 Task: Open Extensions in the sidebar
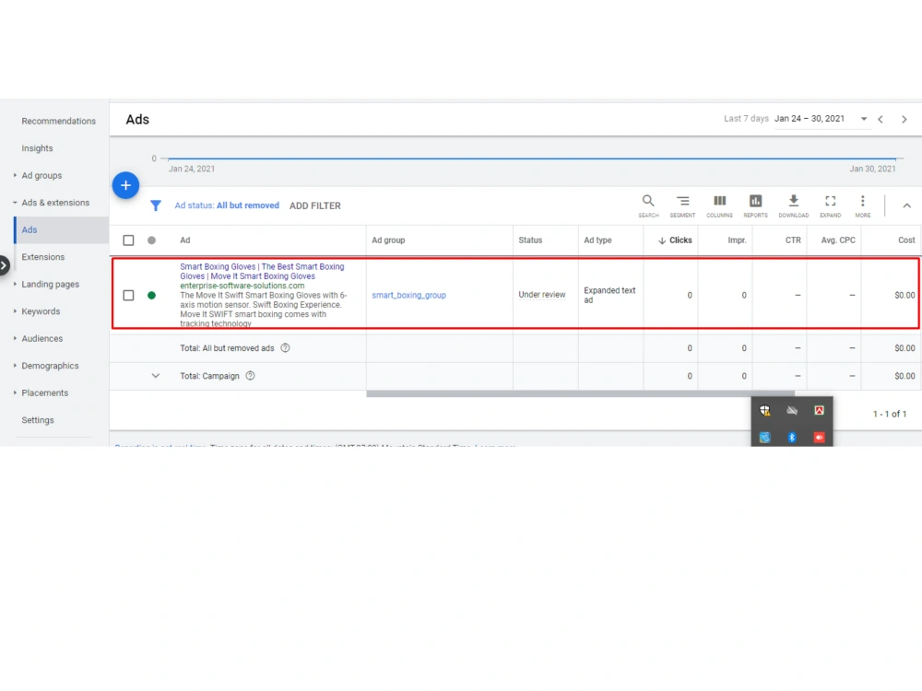click(x=43, y=257)
